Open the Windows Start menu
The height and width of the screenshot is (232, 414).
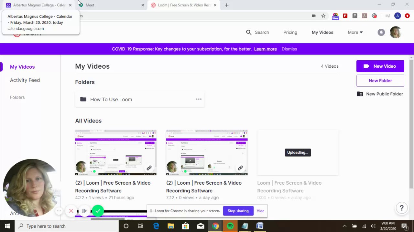click(x=7, y=226)
